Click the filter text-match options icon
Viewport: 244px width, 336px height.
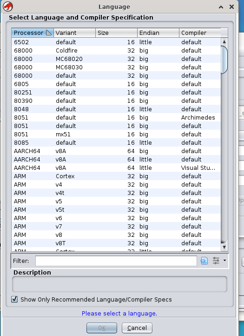pos(204,261)
